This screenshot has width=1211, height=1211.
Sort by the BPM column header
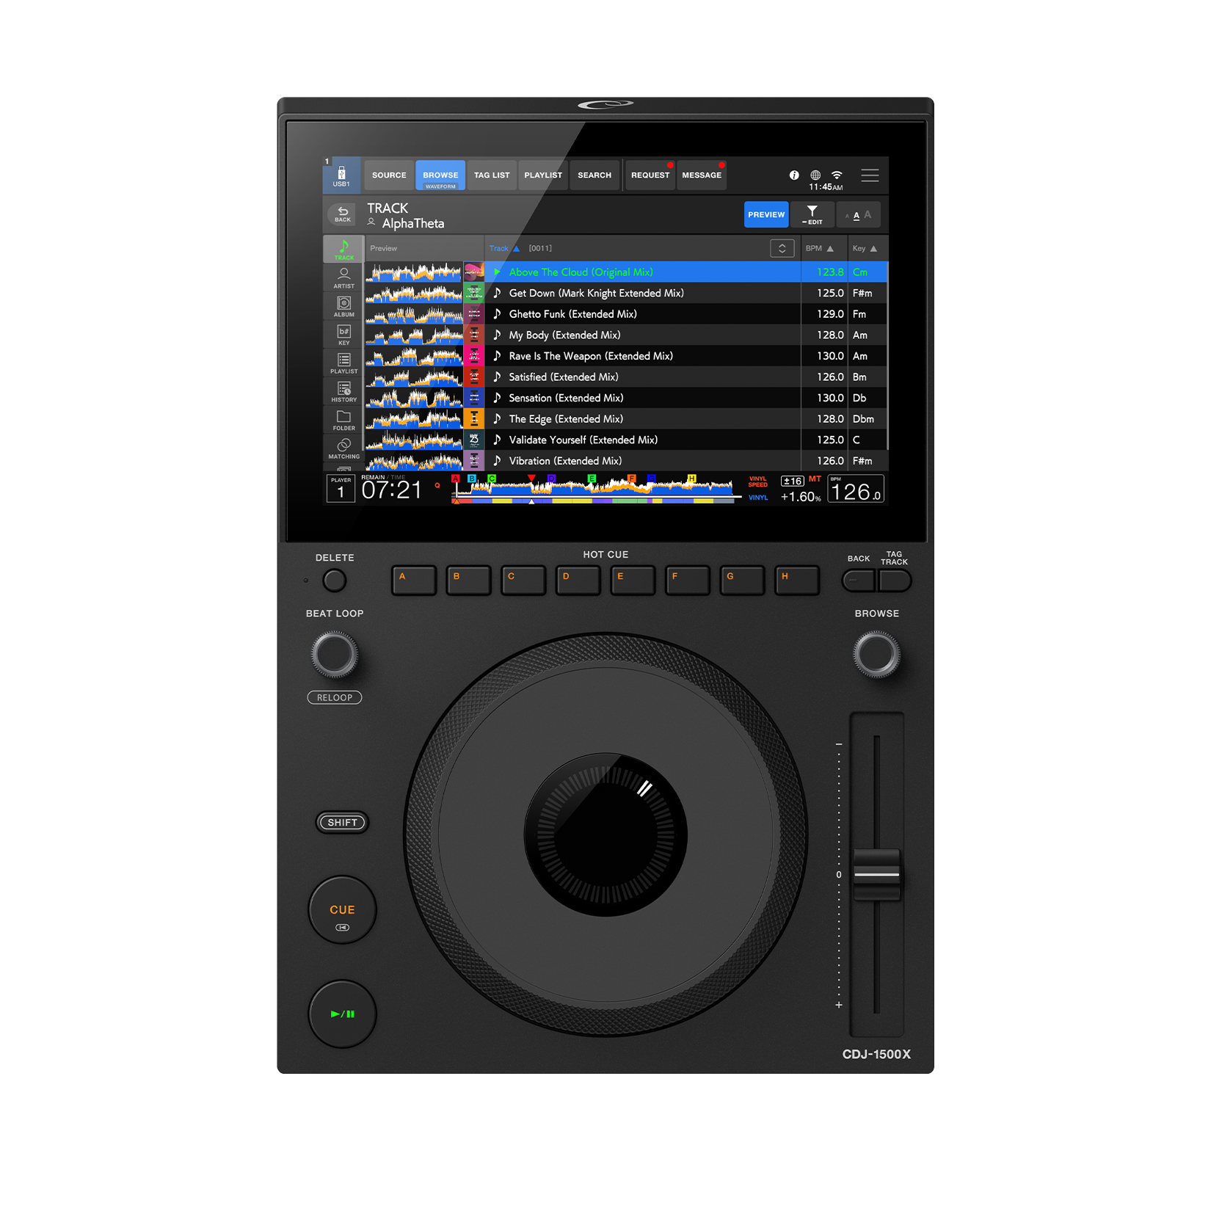[x=819, y=248]
